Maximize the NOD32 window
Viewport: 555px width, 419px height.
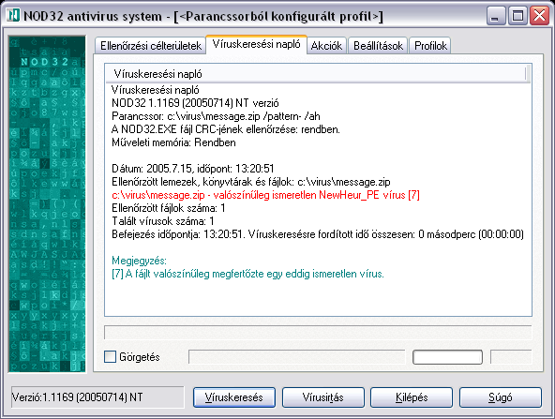point(517,16)
